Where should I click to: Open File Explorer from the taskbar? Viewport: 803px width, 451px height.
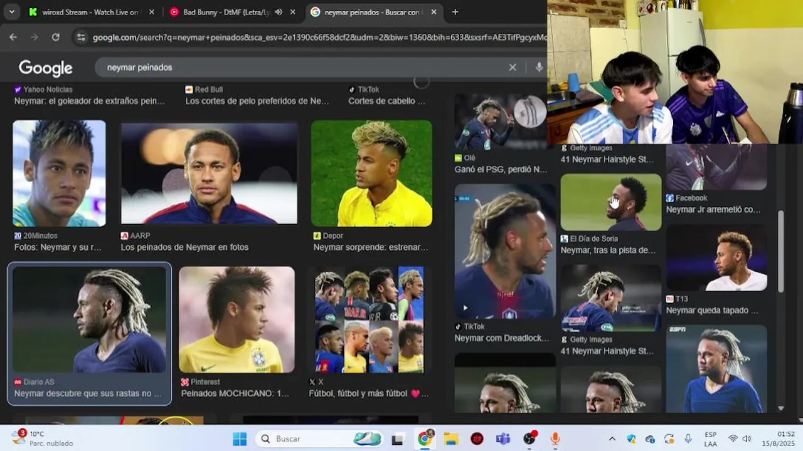coord(451,439)
